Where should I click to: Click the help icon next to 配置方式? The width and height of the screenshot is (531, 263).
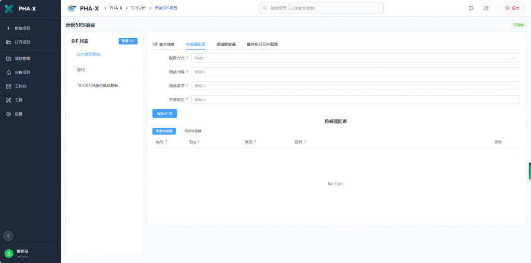click(x=187, y=59)
